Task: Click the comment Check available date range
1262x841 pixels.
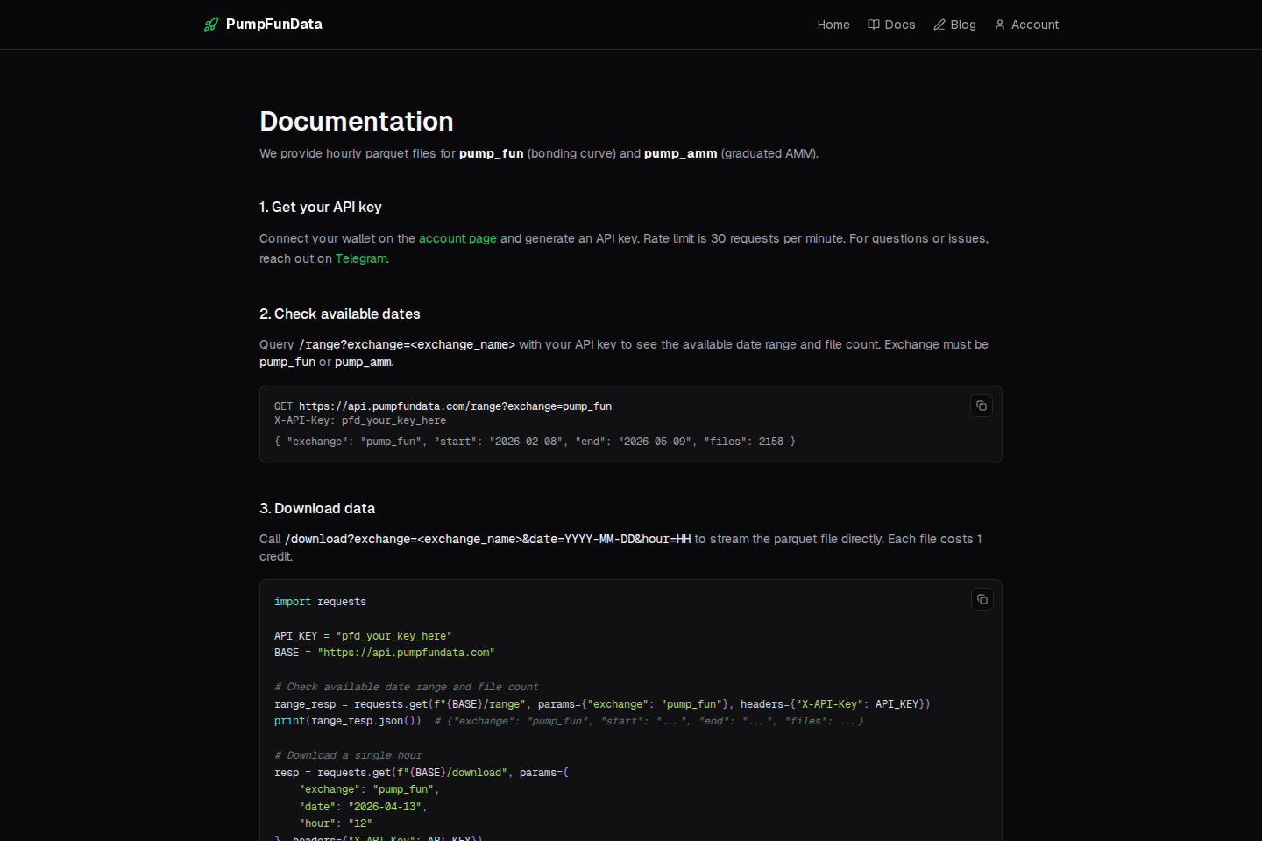Action: [x=407, y=687]
